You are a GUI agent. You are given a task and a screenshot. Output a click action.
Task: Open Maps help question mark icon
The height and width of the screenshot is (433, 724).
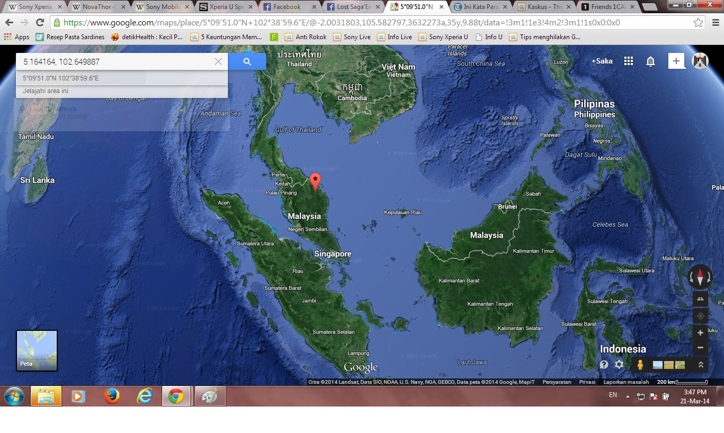[604, 365]
